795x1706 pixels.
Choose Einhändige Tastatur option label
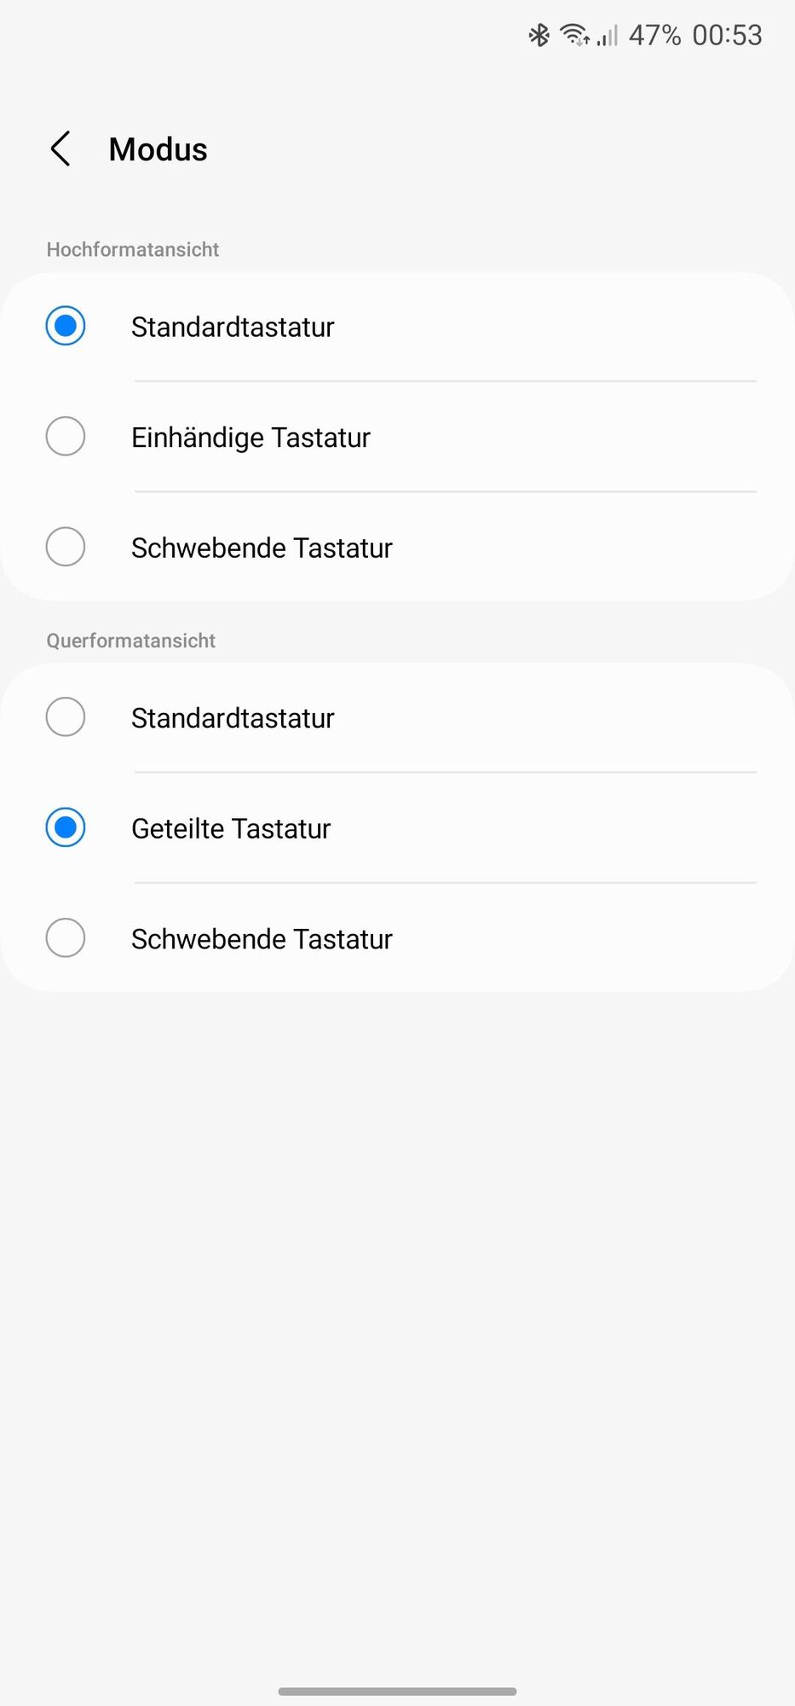click(251, 438)
